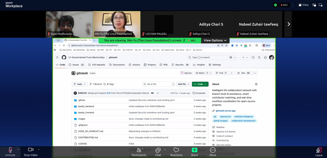Click the multi-window icon next to View
This screenshot has width=327, height=158.
click(314, 5)
